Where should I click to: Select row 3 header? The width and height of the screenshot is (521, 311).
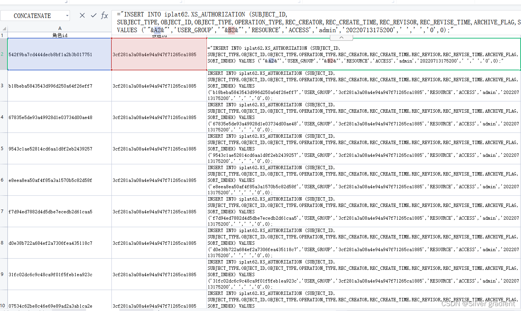click(x=4, y=86)
